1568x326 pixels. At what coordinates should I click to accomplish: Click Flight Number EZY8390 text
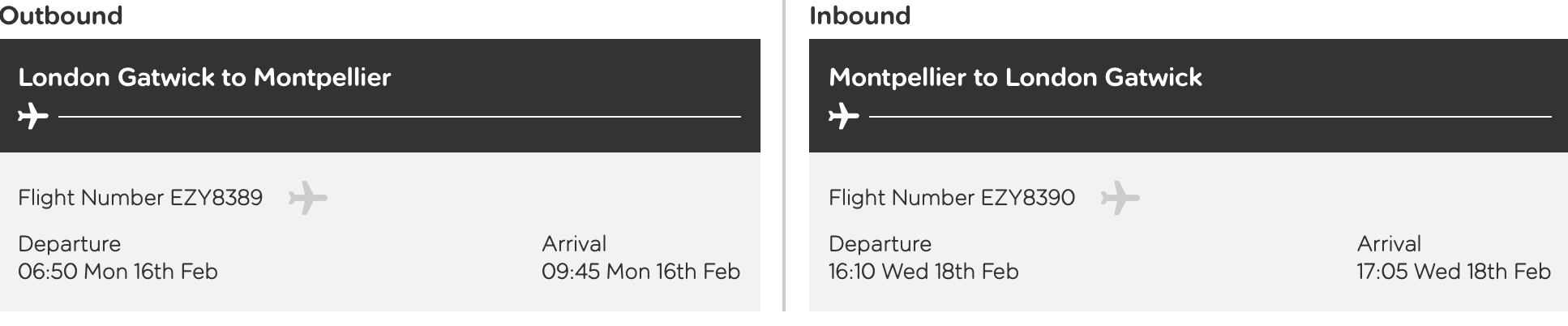coord(952,198)
